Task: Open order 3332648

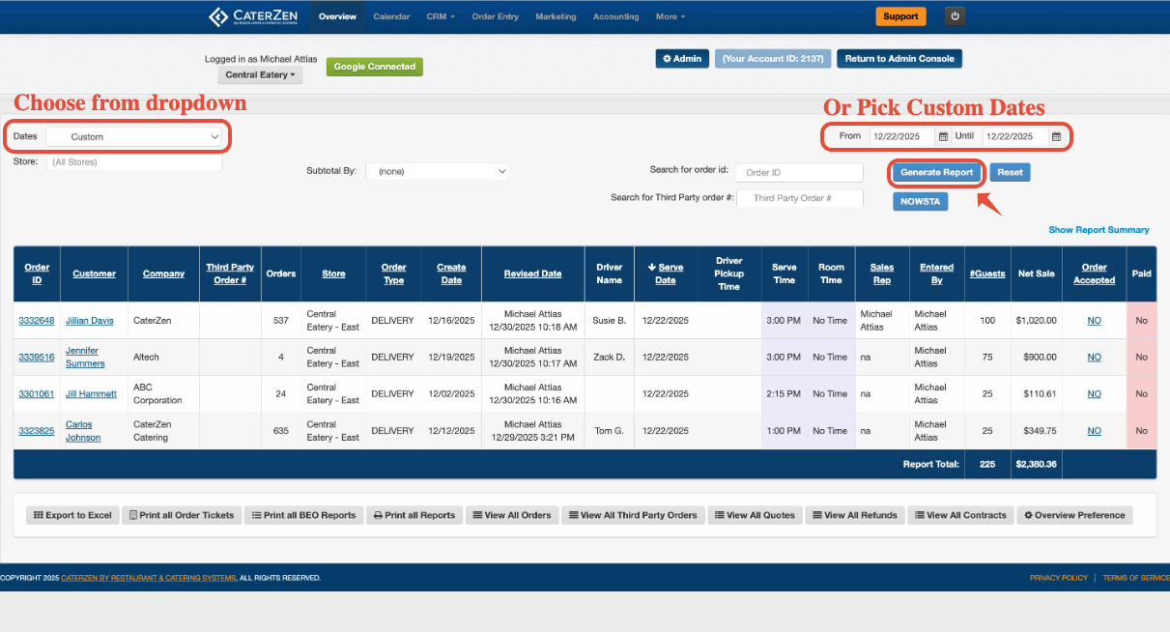Action: 37,320
